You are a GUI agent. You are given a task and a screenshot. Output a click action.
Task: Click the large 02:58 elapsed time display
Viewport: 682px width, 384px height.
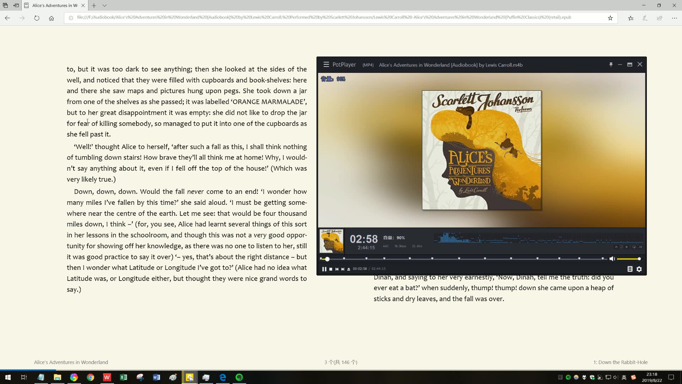coord(364,239)
